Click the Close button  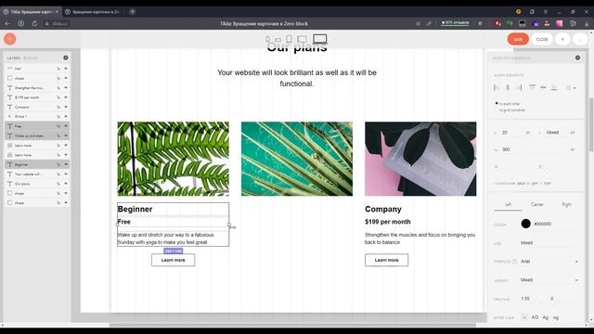(542, 39)
